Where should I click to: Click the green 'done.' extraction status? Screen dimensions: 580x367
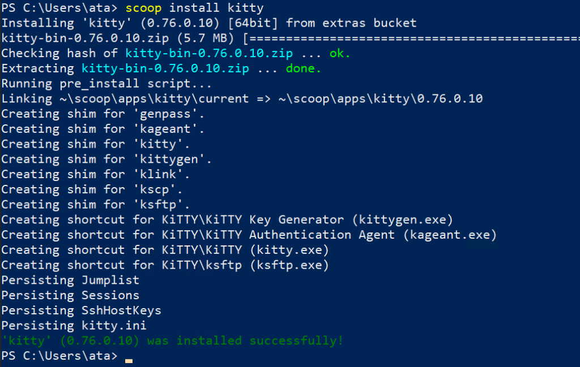[304, 69]
